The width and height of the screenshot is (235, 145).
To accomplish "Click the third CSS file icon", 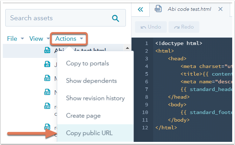I will coord(47,106).
